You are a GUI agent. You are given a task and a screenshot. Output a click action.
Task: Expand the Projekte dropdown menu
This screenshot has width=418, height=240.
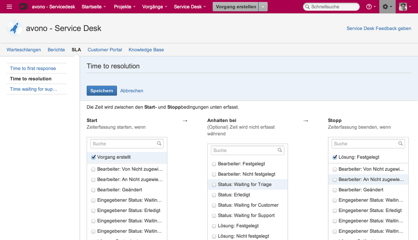pos(124,7)
